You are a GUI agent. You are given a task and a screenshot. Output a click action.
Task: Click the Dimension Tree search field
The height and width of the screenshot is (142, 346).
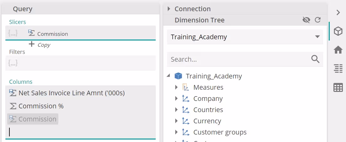[x=238, y=59]
